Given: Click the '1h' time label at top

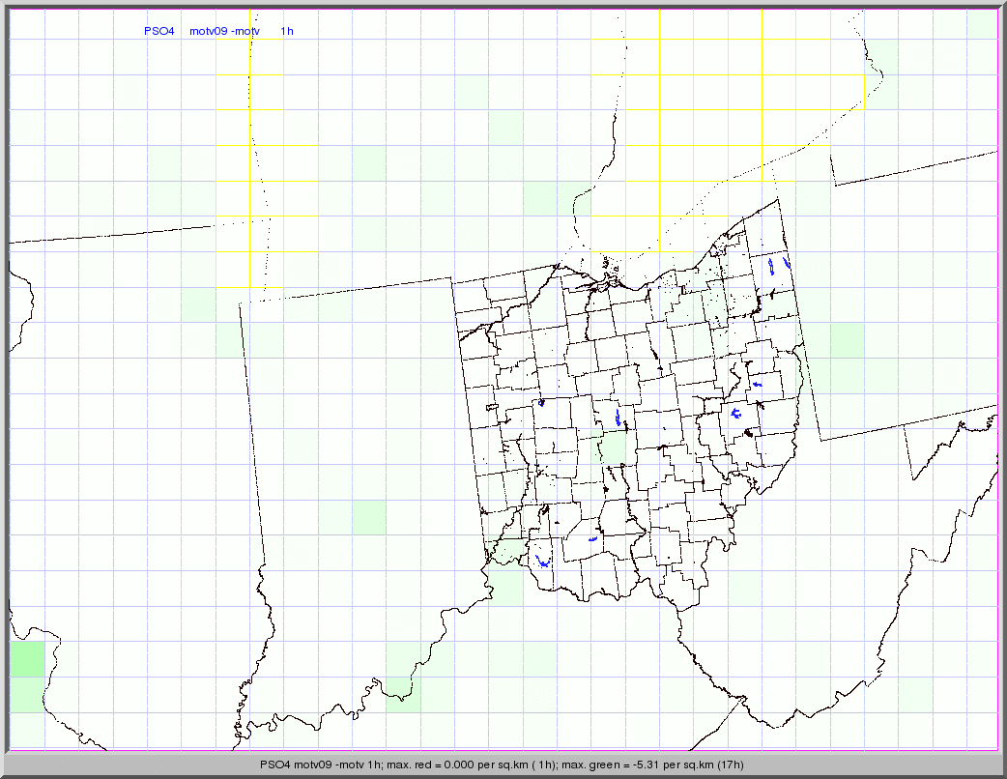Looking at the screenshot, I should (x=287, y=31).
